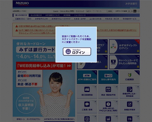Open the そなえる・のこす menu
This screenshot has height=122, width=152.
(x=112, y=19)
